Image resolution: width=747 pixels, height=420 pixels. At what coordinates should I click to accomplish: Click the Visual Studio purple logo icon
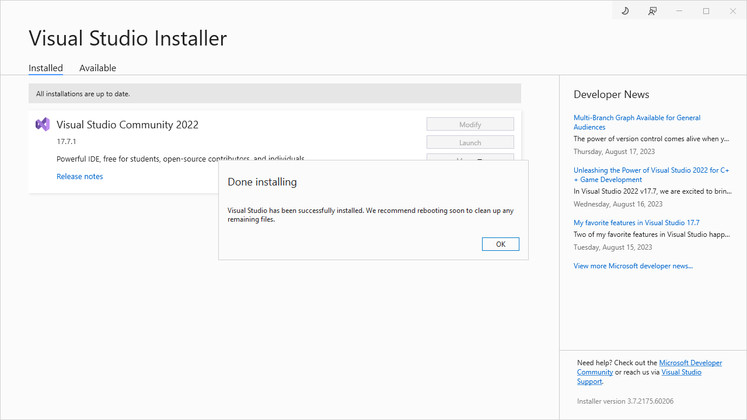(x=43, y=124)
